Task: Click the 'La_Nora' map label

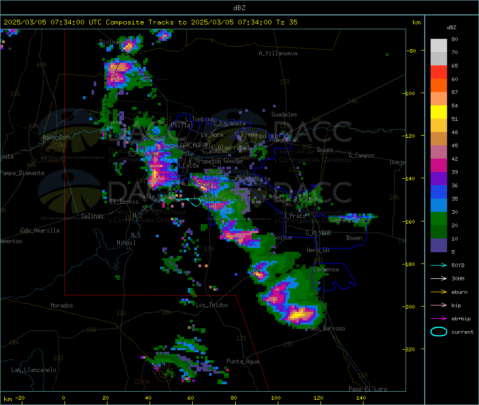Action: point(212,135)
